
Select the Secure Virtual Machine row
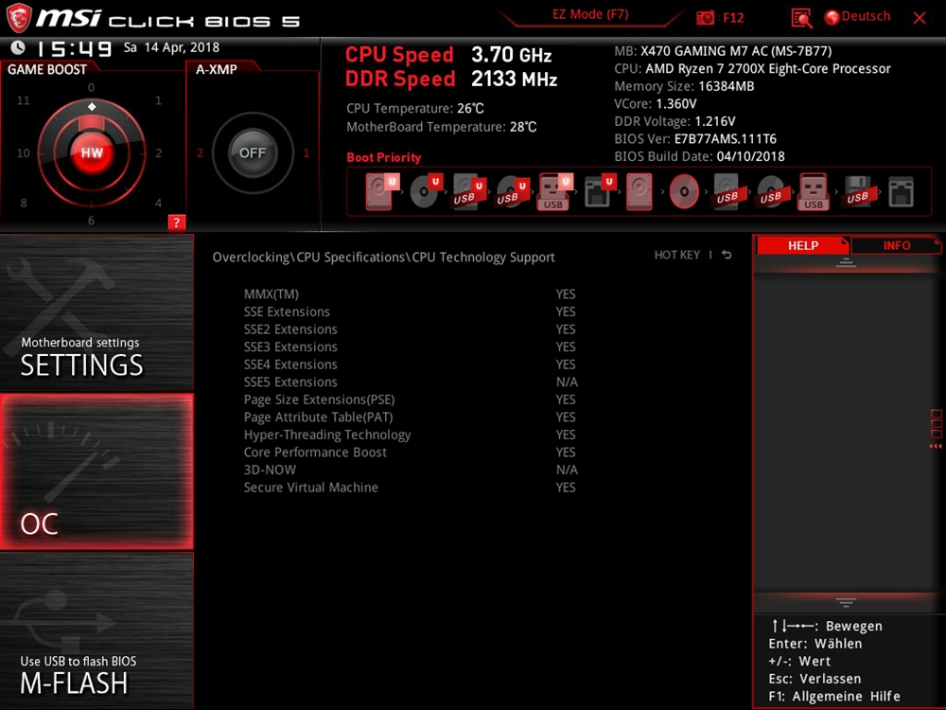(411, 487)
